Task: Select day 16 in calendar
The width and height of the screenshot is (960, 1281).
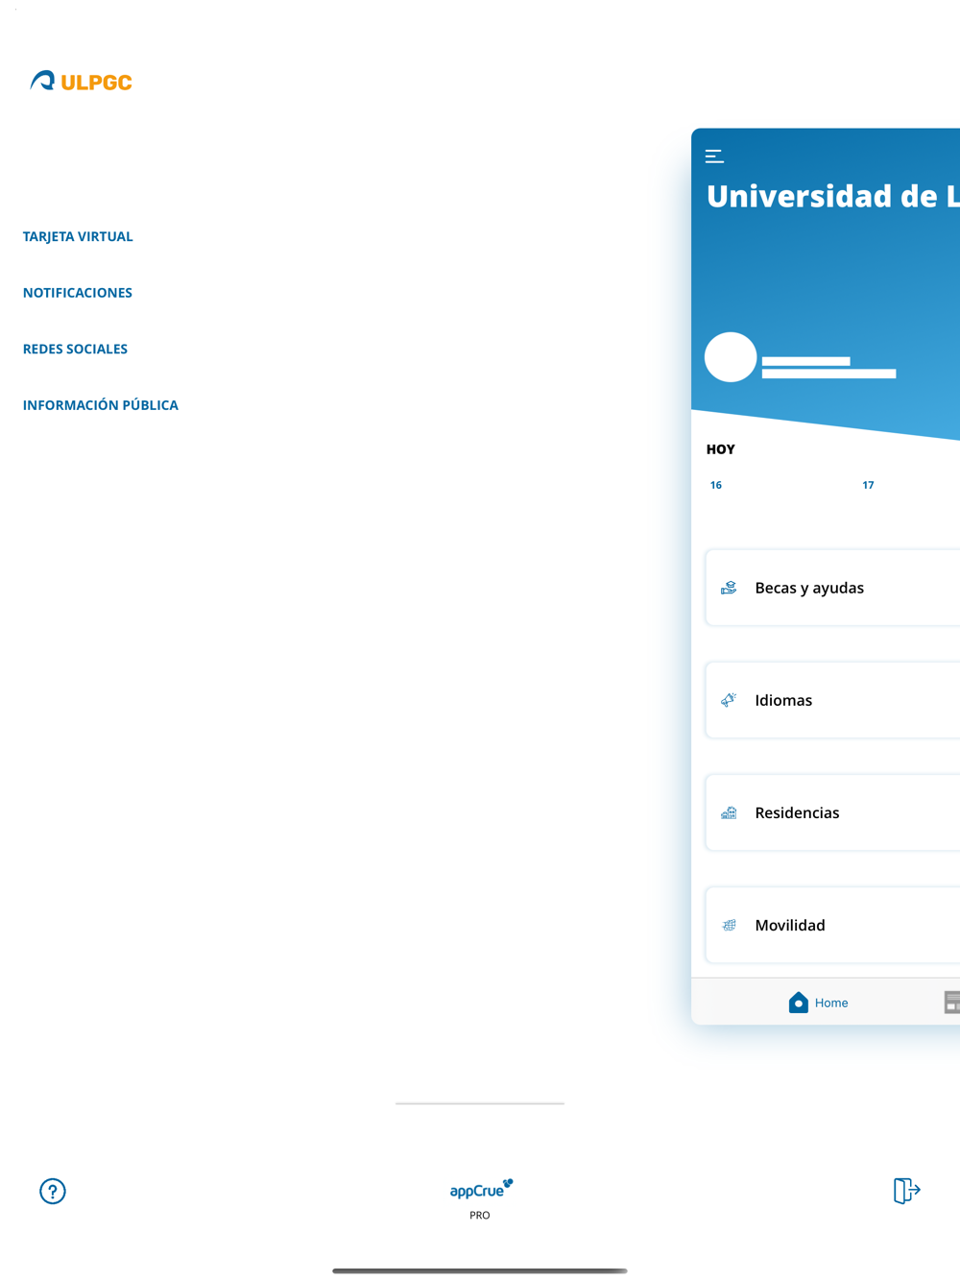Action: click(716, 485)
